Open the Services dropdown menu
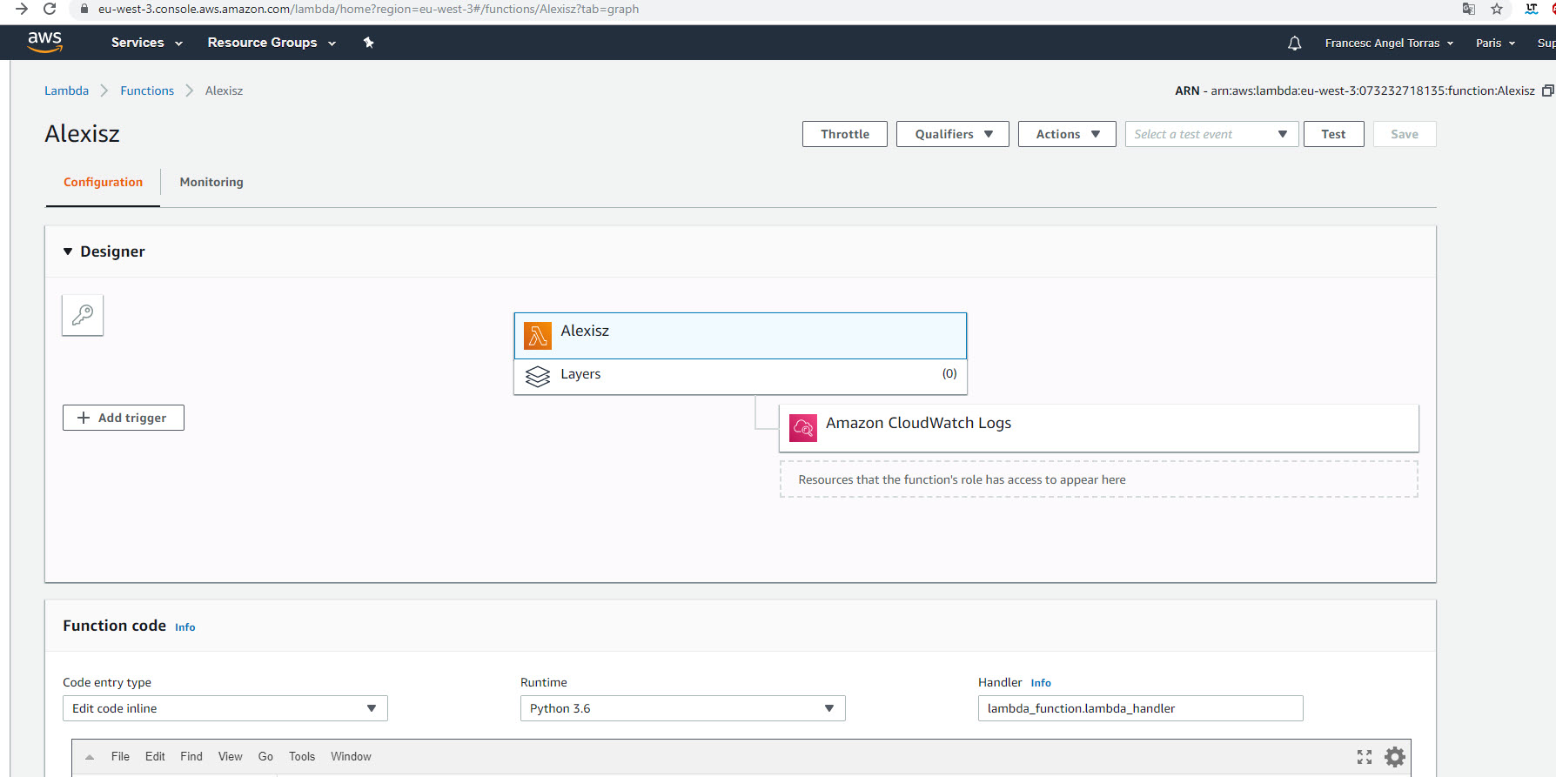1556x777 pixels. [147, 43]
